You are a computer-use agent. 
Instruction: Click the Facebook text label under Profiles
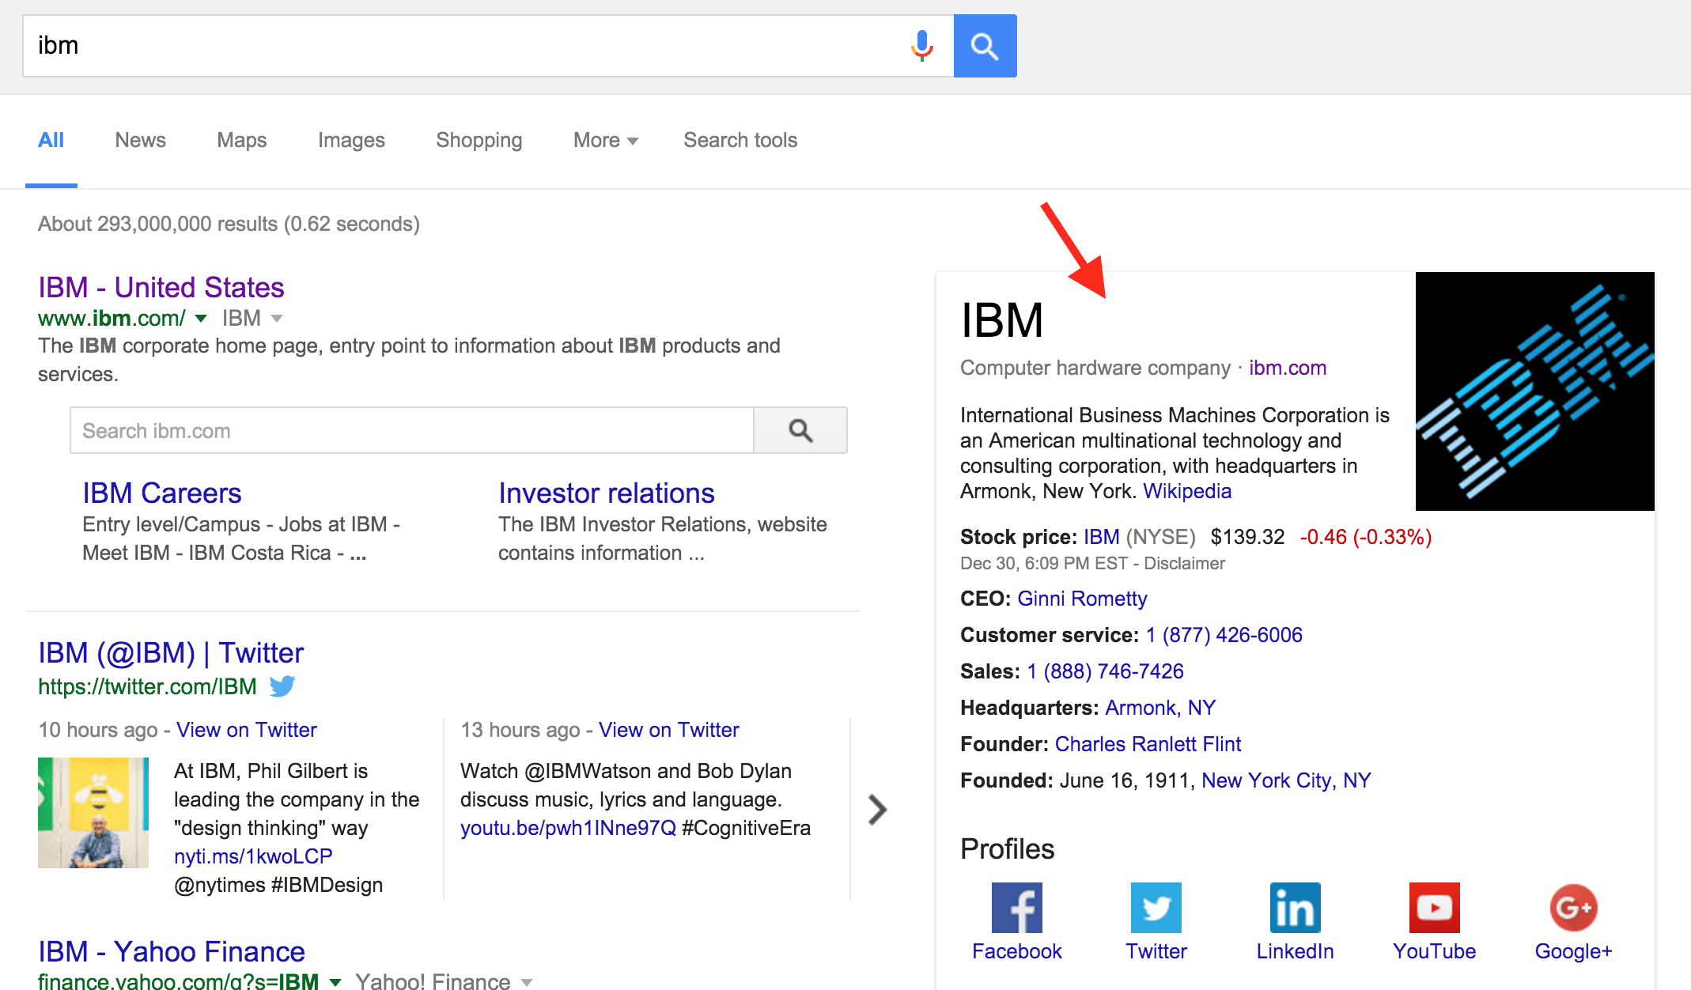click(1016, 951)
